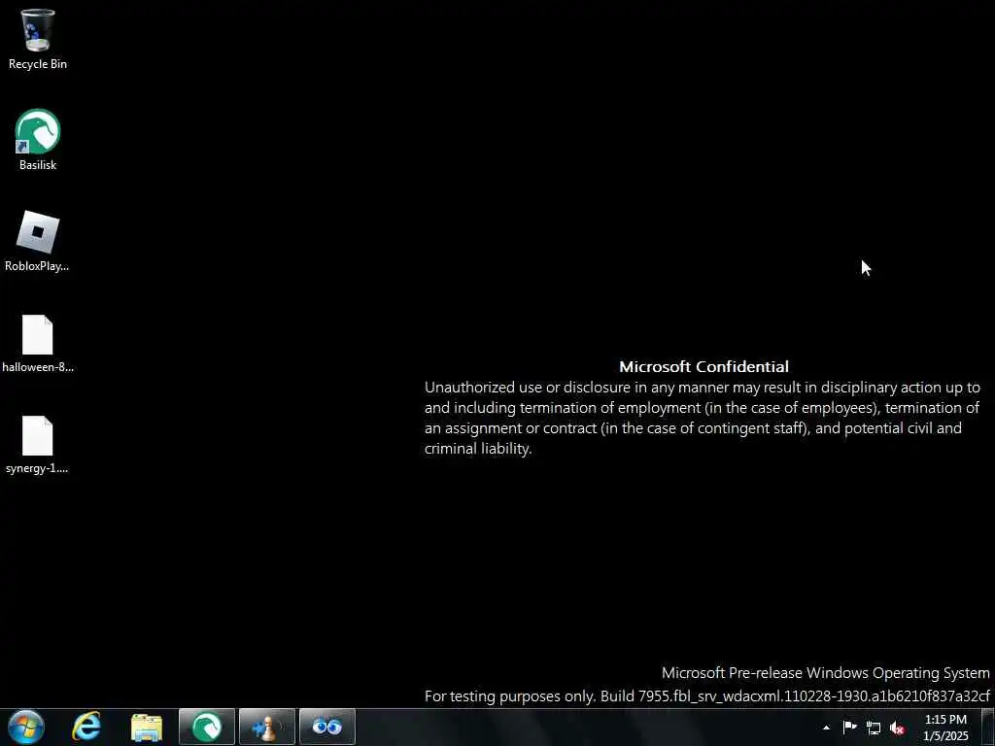Show hidden tray icons arrow

826,728
